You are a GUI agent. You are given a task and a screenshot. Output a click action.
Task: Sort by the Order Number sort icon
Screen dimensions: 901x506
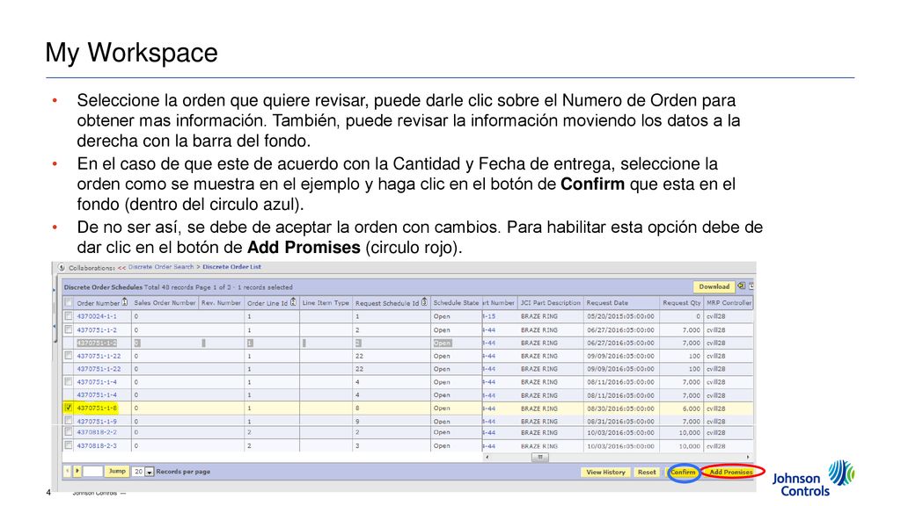coord(125,302)
